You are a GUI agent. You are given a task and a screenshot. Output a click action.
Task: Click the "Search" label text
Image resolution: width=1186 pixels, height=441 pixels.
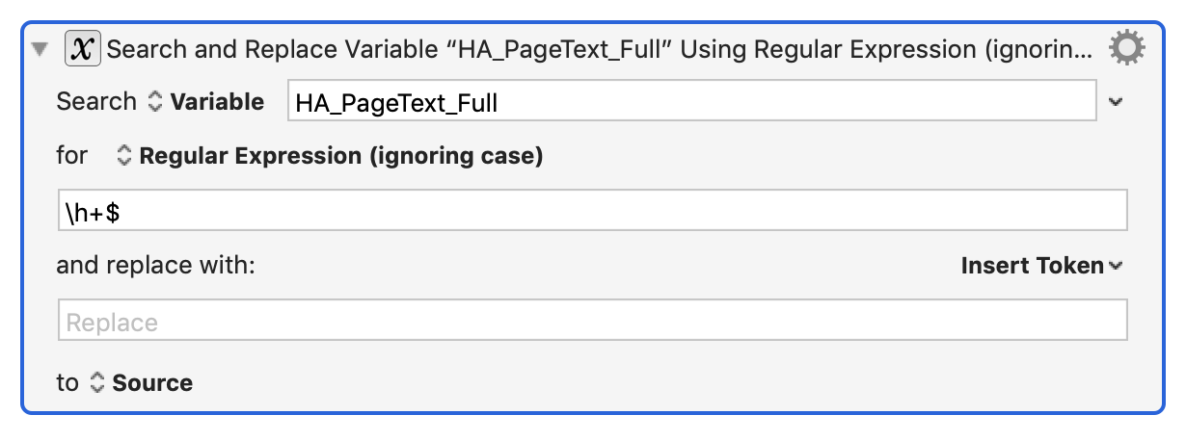96,101
